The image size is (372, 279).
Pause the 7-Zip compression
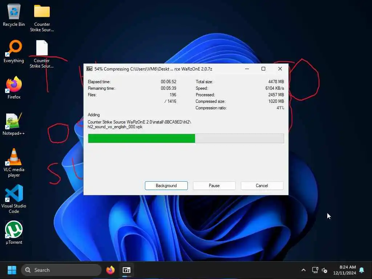click(x=214, y=186)
